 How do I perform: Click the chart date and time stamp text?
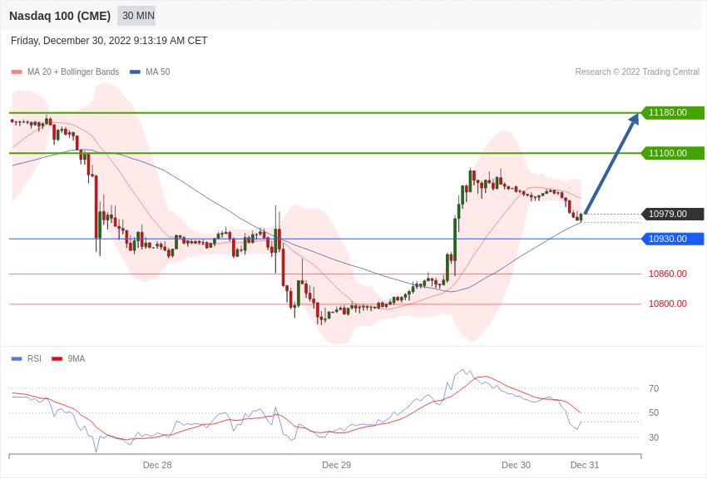(x=109, y=41)
